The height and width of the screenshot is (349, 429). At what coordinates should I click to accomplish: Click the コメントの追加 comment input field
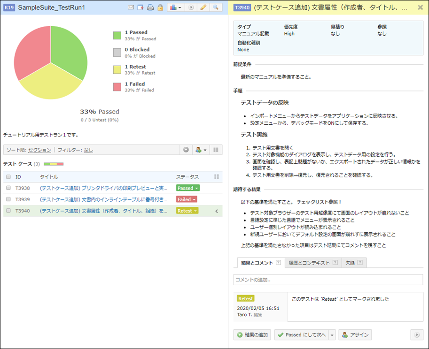(x=328, y=280)
